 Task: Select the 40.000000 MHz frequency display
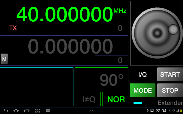(x=64, y=14)
